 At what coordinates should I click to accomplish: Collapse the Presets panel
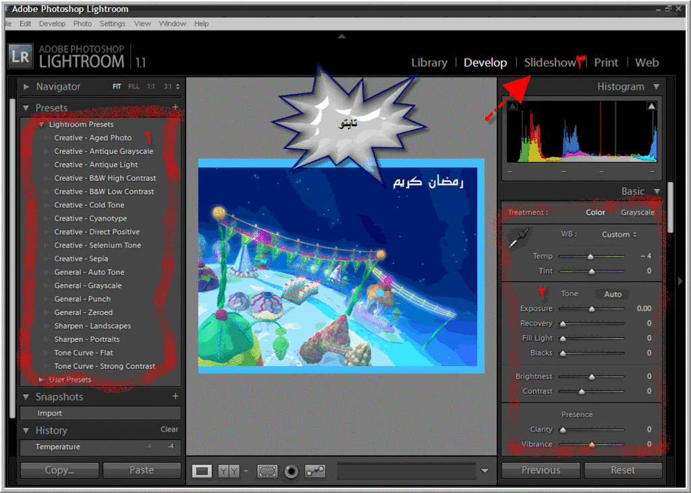coord(26,108)
